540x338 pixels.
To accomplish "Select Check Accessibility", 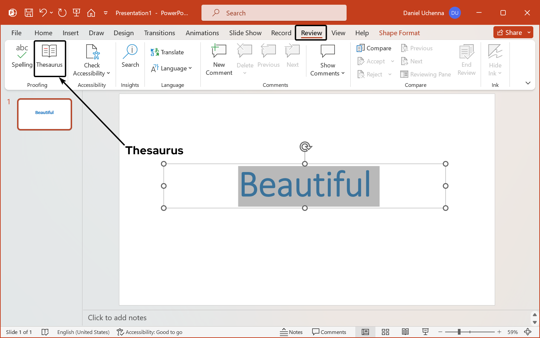I will [92, 61].
